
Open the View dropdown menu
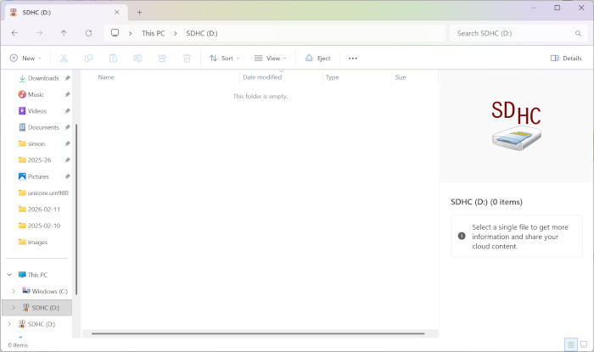(x=271, y=59)
